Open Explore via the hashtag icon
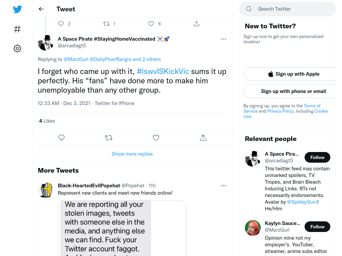 (17, 29)
